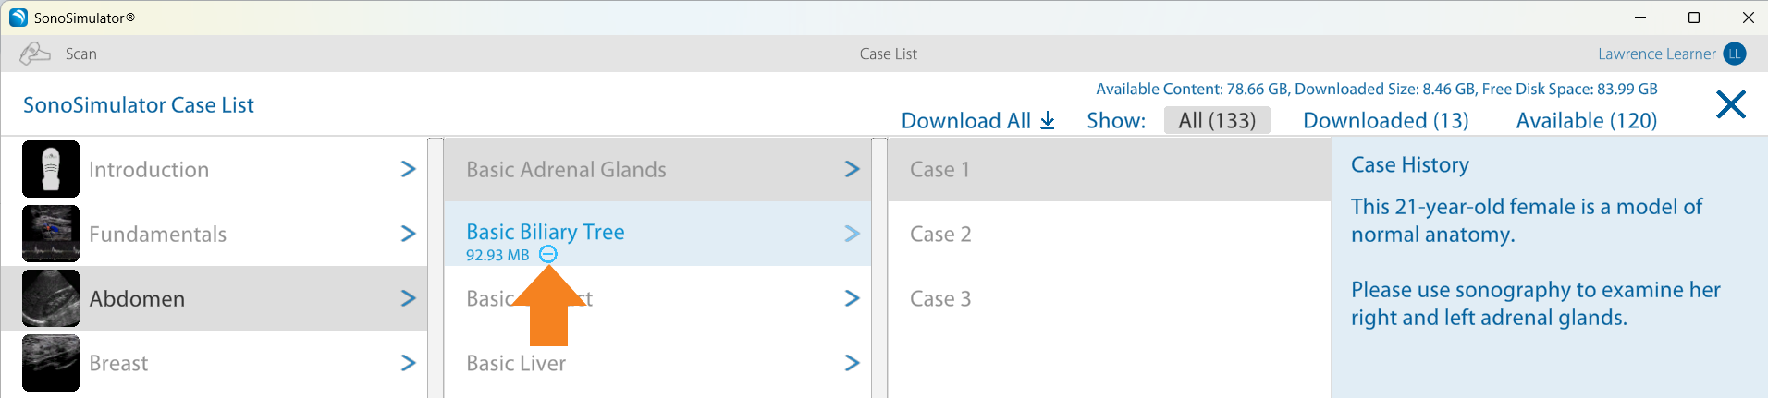Select the Breast ultrasound thumbnail
This screenshot has width=1768, height=398.
[51, 363]
